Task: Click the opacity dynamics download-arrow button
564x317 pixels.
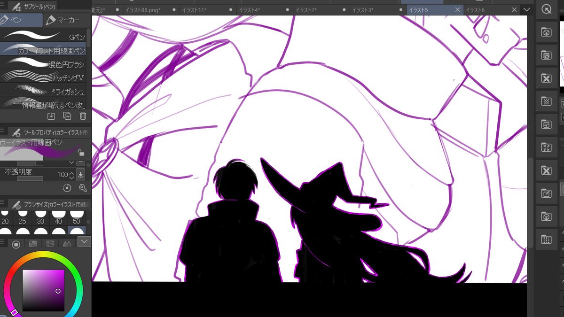Action: 81,175
